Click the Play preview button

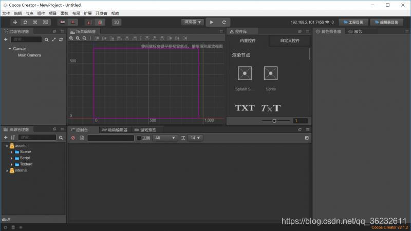point(212,22)
